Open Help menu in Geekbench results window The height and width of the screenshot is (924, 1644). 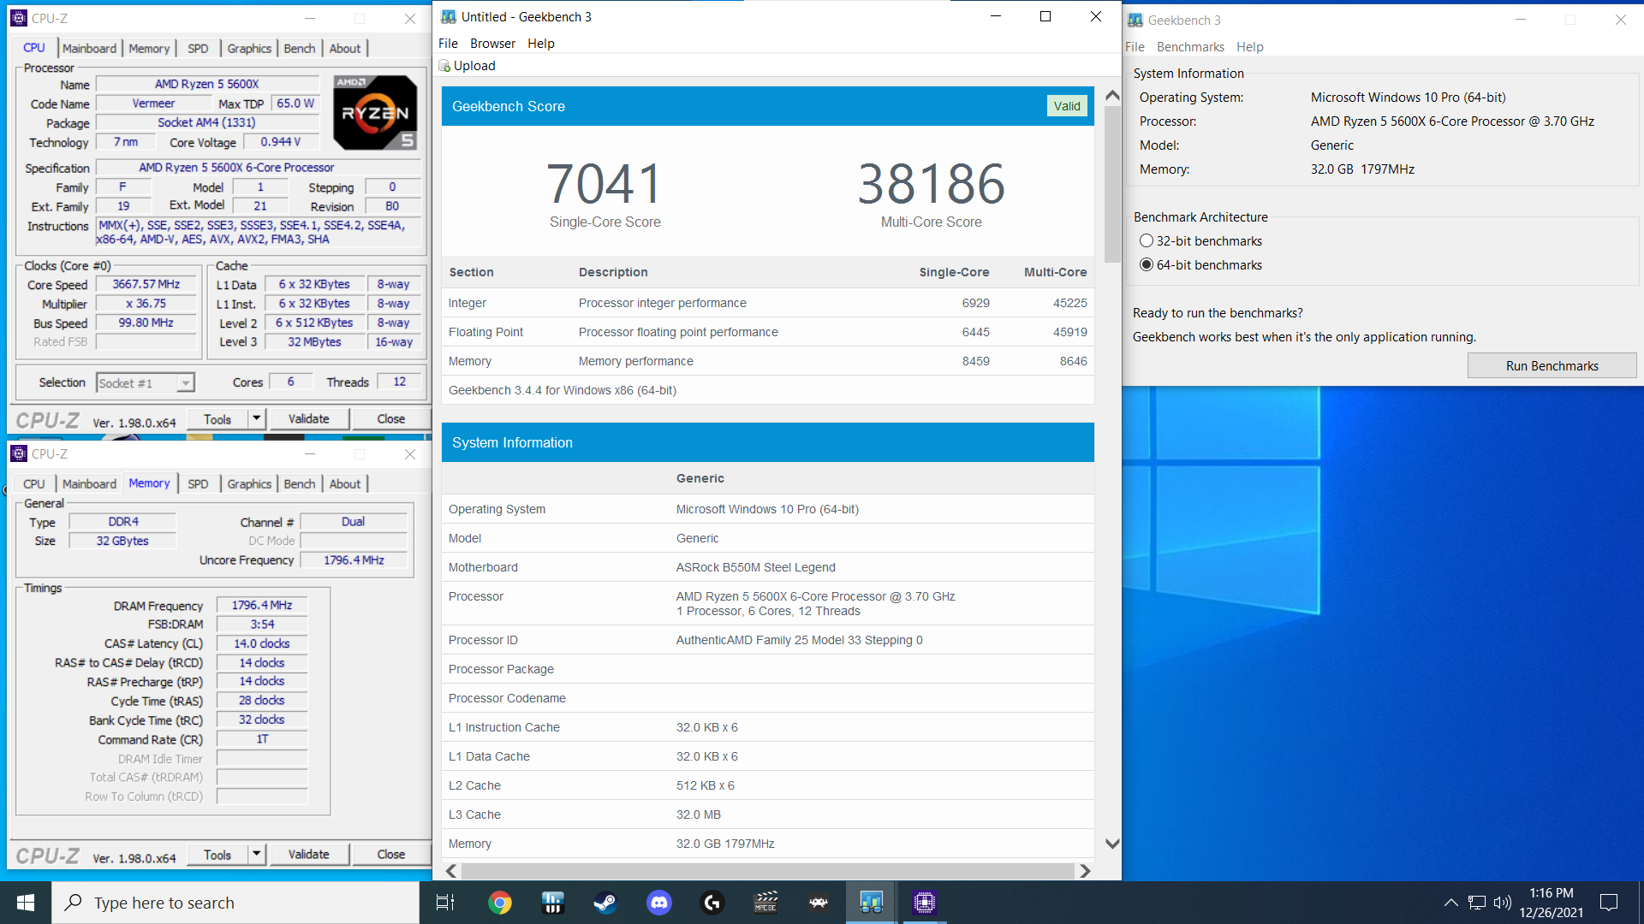click(x=541, y=44)
